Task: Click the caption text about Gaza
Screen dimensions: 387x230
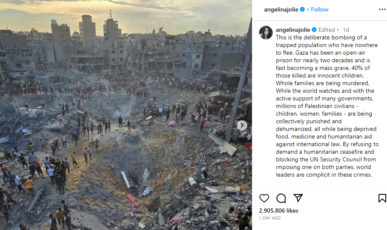Action: (327, 106)
